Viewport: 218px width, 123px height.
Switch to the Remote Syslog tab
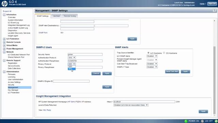point(70,16)
